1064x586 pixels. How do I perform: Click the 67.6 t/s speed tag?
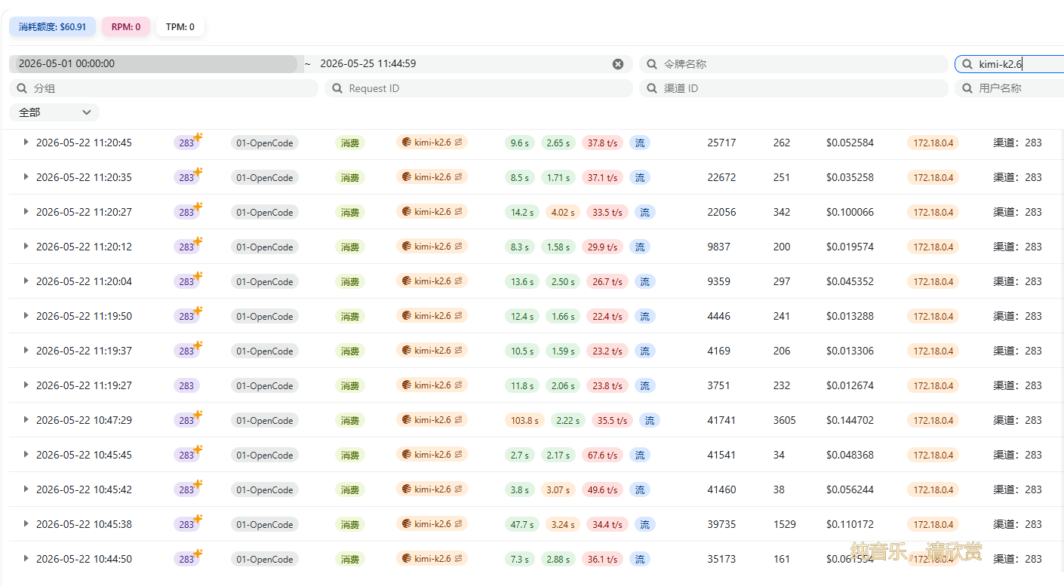click(x=602, y=455)
